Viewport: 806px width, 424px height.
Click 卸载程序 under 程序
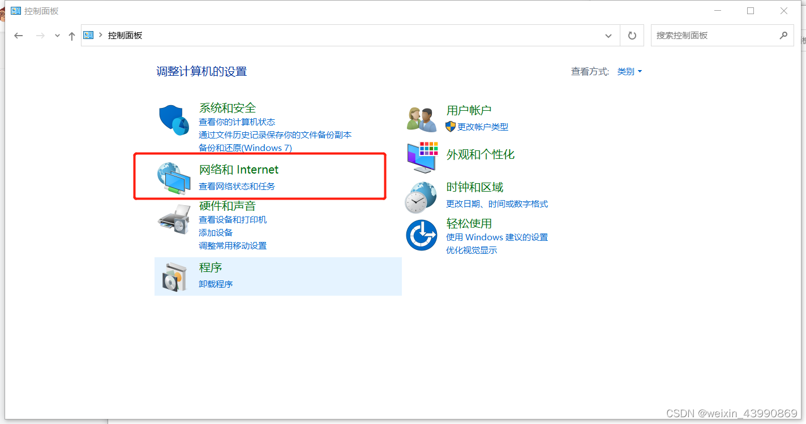click(216, 284)
